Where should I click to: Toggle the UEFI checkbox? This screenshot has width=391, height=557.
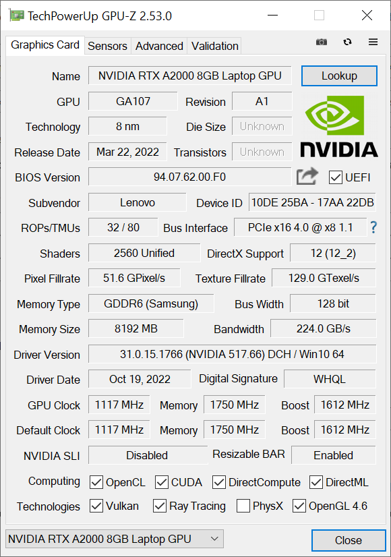(x=335, y=177)
